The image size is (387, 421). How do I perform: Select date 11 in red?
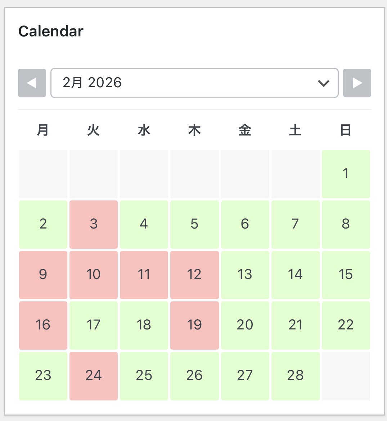tap(144, 275)
